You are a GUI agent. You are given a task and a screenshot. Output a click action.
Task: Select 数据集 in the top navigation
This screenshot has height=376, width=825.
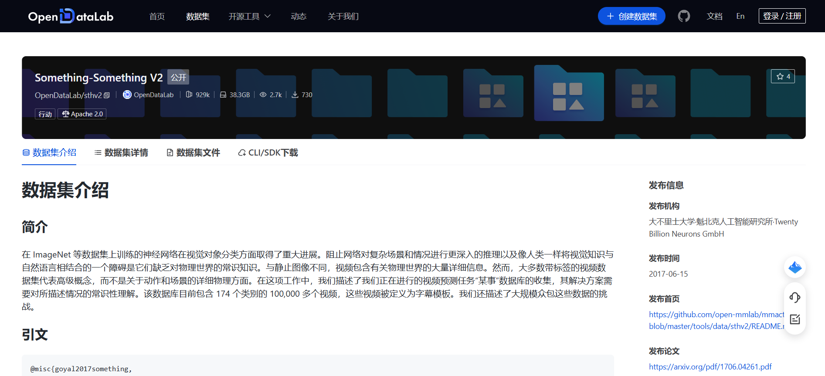[x=197, y=16]
